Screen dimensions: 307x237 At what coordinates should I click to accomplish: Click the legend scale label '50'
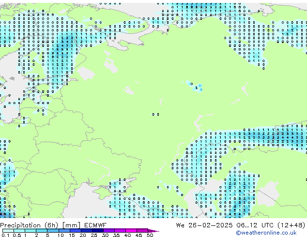[150, 235]
